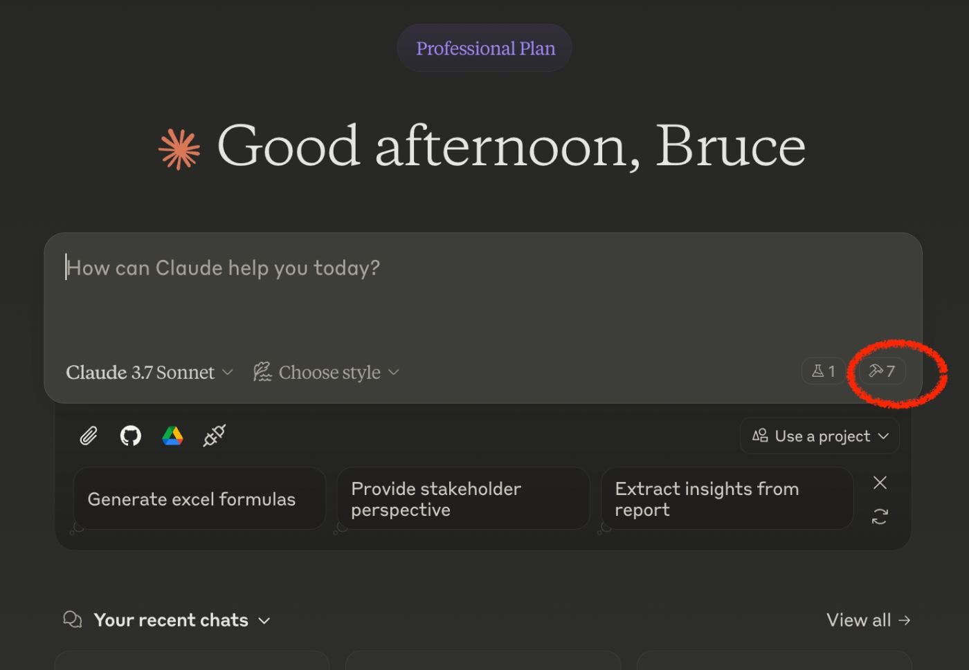
Task: Select the Provide stakeholder perspective suggestion
Action: point(462,499)
